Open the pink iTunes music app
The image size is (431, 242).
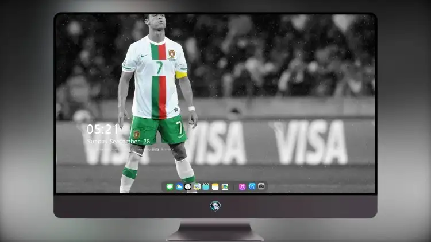[x=242, y=187]
